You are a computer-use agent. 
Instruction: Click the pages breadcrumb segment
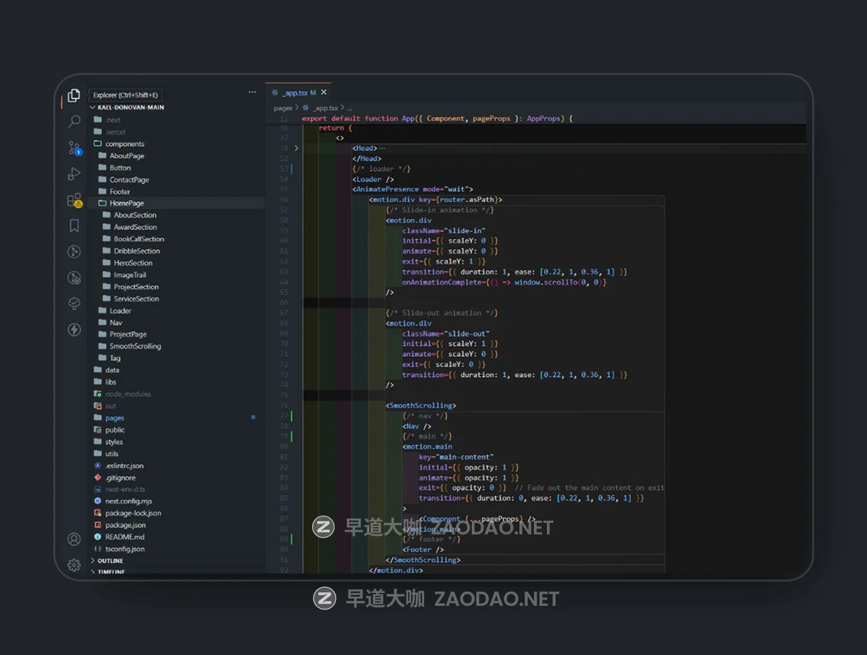click(282, 108)
